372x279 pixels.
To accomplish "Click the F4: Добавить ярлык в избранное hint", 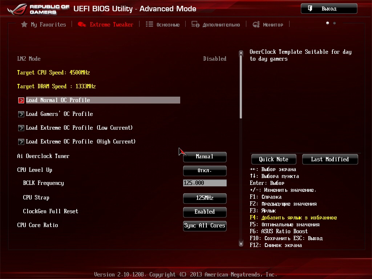I will tap(293, 218).
